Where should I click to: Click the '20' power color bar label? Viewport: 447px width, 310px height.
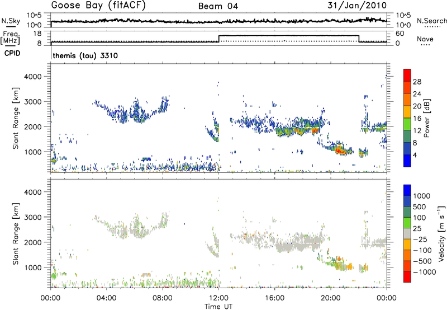pyautogui.click(x=417, y=106)
